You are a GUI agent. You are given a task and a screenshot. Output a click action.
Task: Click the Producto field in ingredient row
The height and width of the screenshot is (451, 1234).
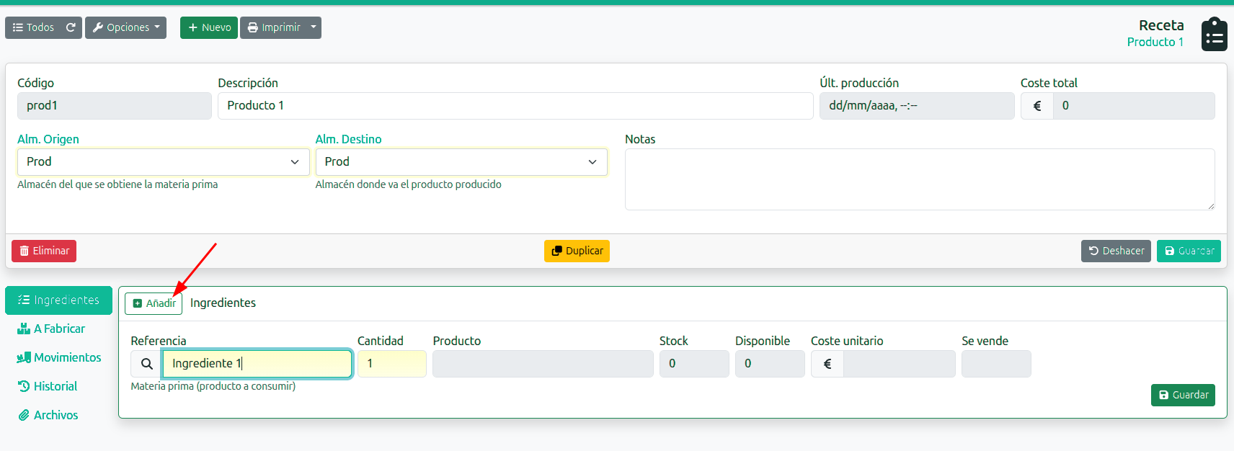pyautogui.click(x=543, y=364)
